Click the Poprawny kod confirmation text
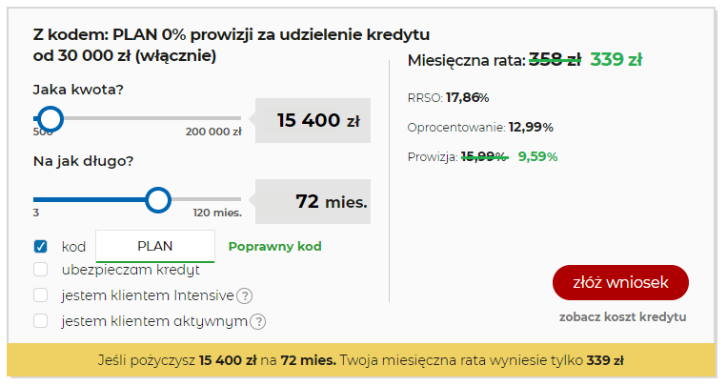 (275, 246)
